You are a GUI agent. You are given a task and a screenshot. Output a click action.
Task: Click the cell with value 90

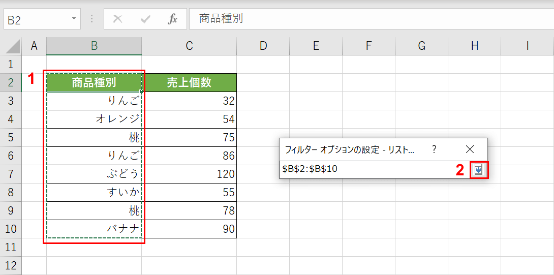(189, 229)
